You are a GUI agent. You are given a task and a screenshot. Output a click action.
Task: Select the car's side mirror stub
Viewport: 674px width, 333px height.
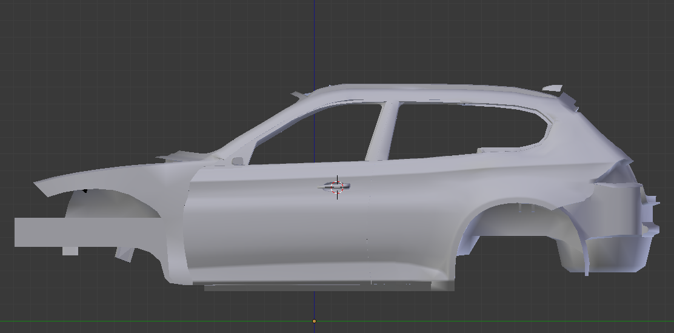(x=237, y=161)
